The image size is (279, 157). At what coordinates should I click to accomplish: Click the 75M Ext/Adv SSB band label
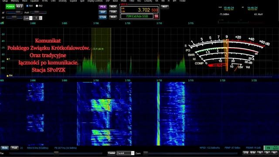[137, 17]
